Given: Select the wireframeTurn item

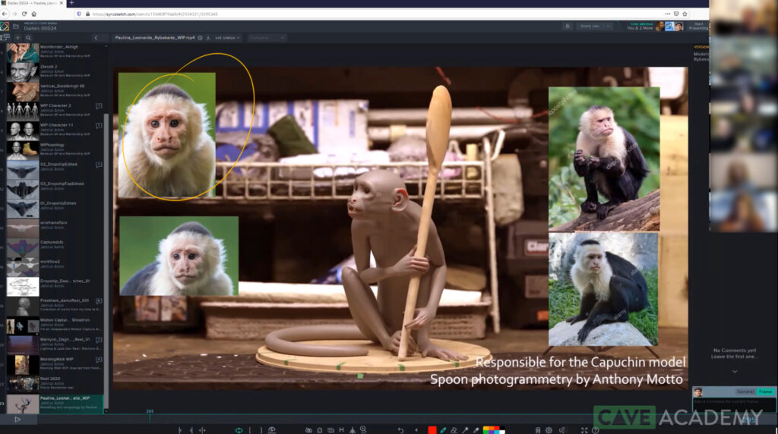Looking at the screenshot, I should (x=55, y=227).
